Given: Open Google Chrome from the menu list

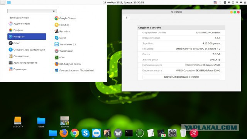Looking at the screenshot, I should coord(65,18).
